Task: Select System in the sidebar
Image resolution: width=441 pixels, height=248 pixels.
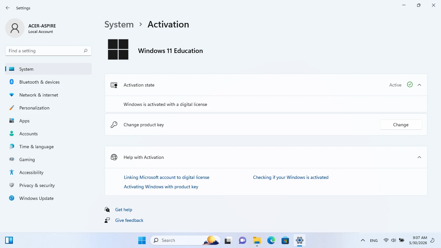Action: (48, 69)
